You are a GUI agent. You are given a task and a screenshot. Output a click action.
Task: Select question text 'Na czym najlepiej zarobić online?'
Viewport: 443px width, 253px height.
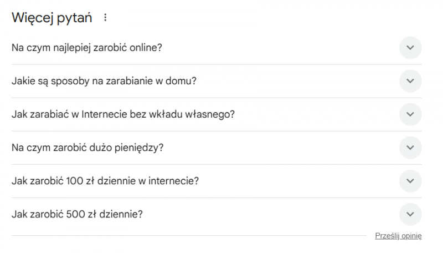(86, 48)
